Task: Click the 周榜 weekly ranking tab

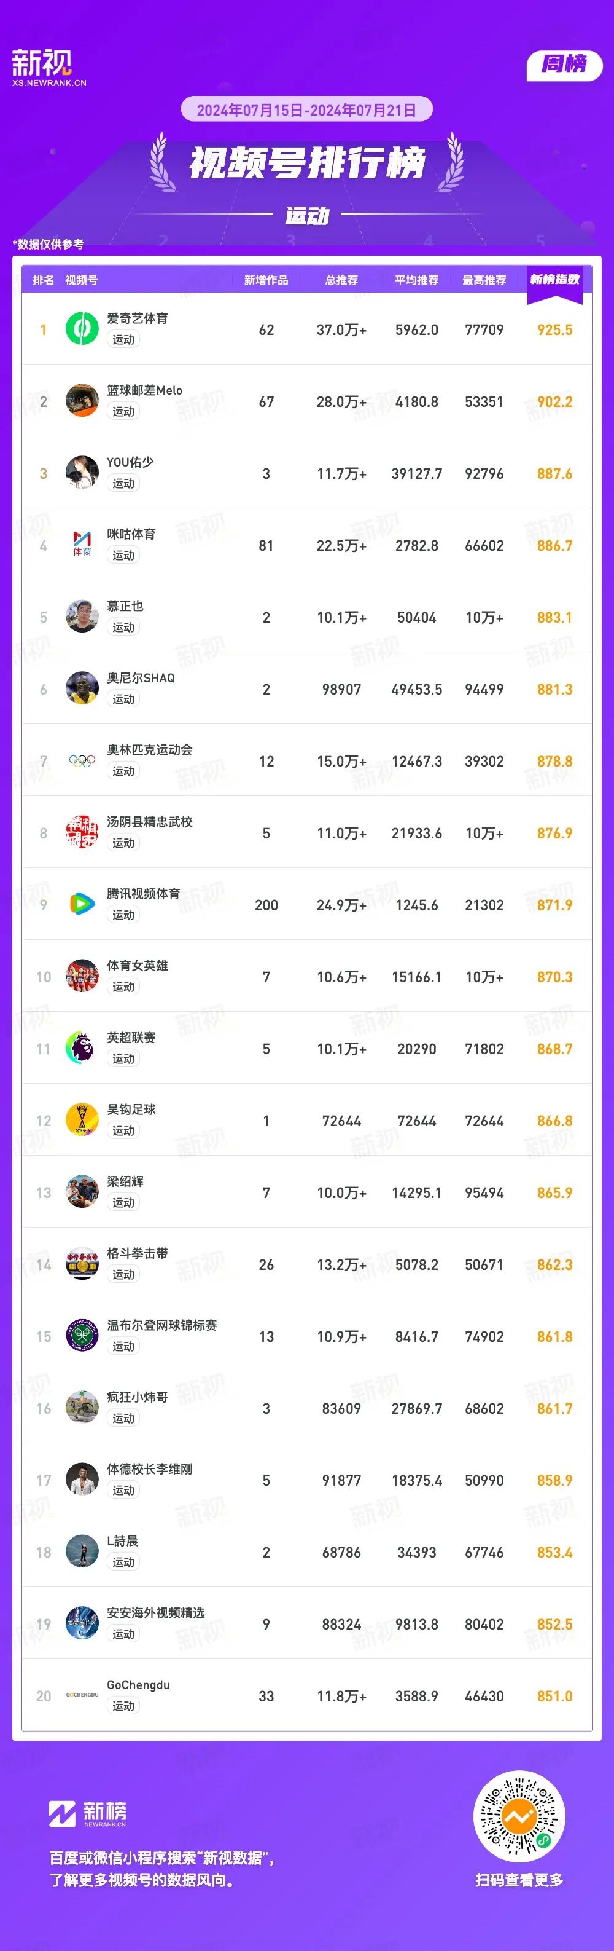Action: tap(564, 65)
